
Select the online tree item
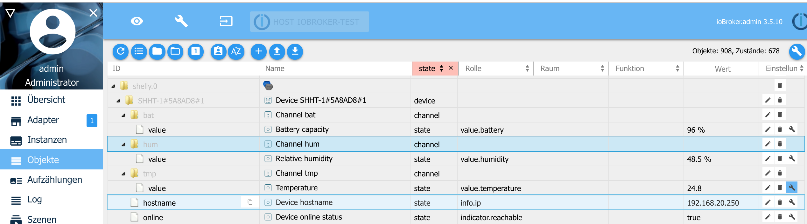coord(153,218)
